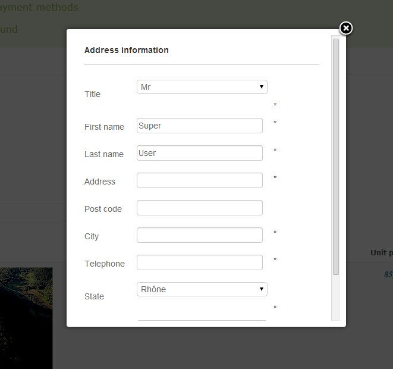Expand the State dropdown showing Rhône
The width and height of the screenshot is (393, 369).
[202, 289]
